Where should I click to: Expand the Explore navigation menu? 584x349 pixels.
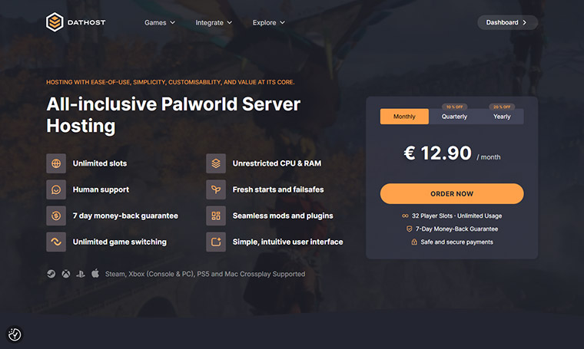coord(268,23)
